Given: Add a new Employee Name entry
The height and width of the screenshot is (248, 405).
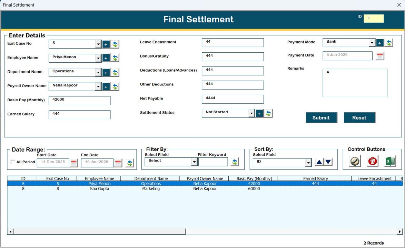Looking at the screenshot, I should [x=106, y=58].
